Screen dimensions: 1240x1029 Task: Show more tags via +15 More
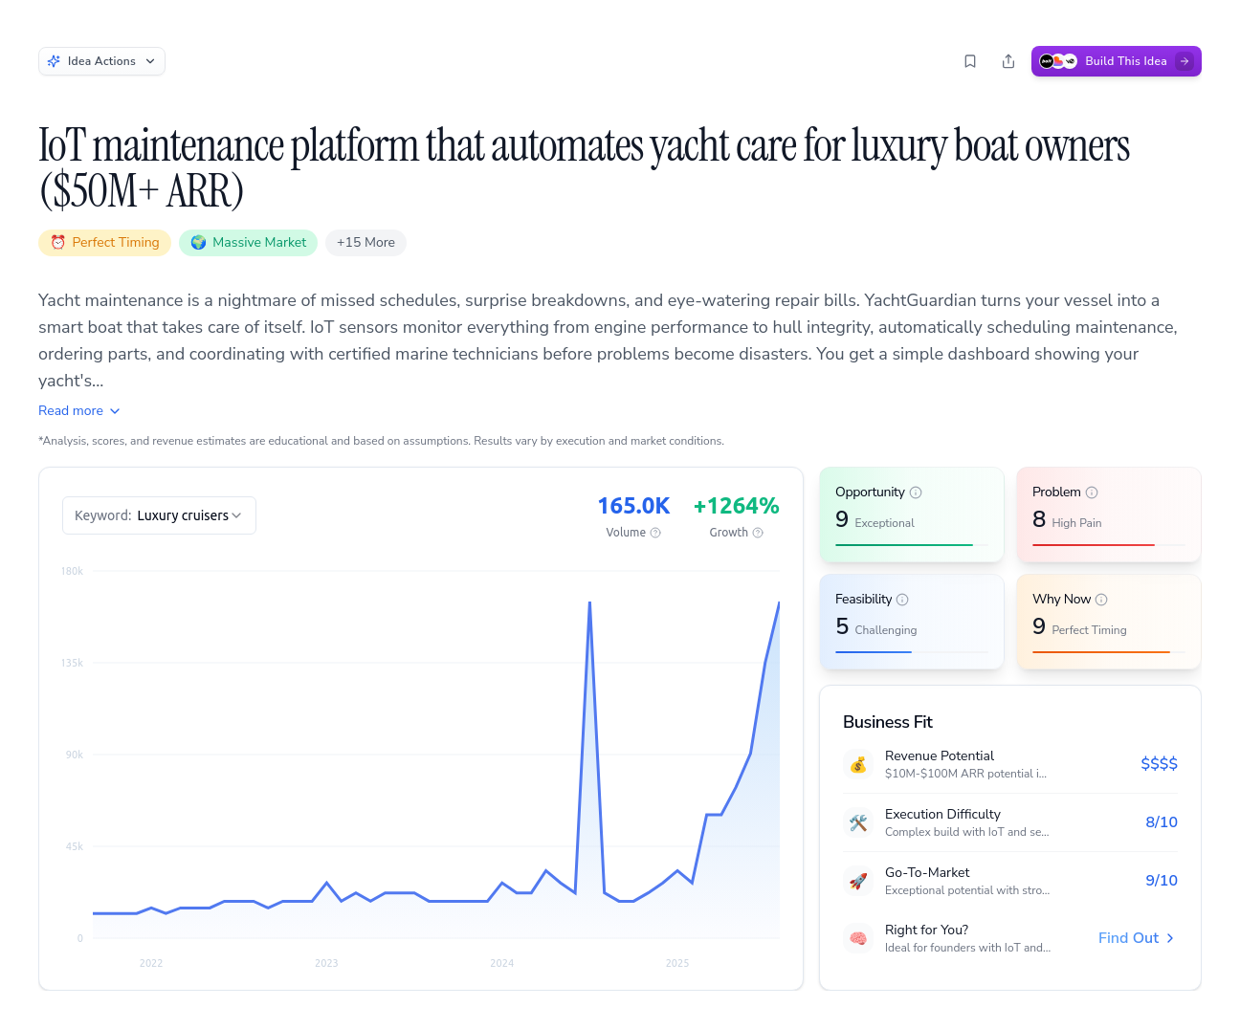click(365, 243)
